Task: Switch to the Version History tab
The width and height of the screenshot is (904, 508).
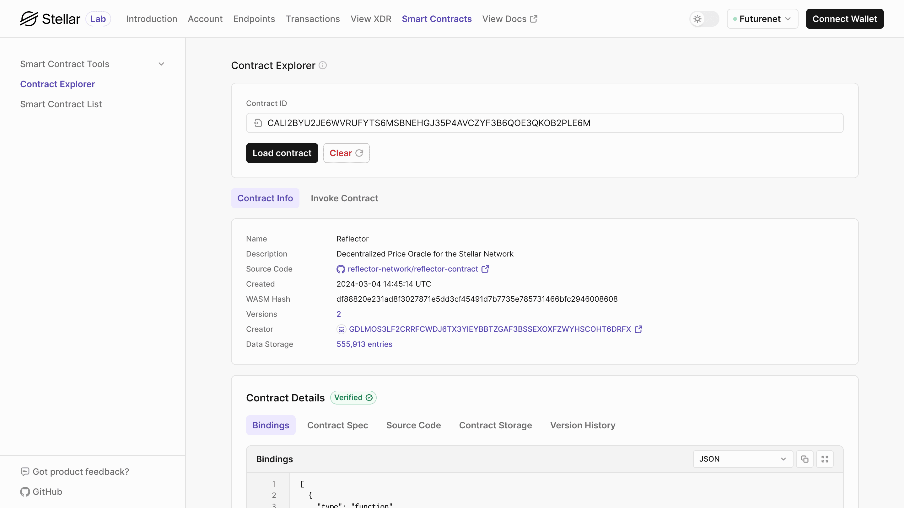Action: 583,425
